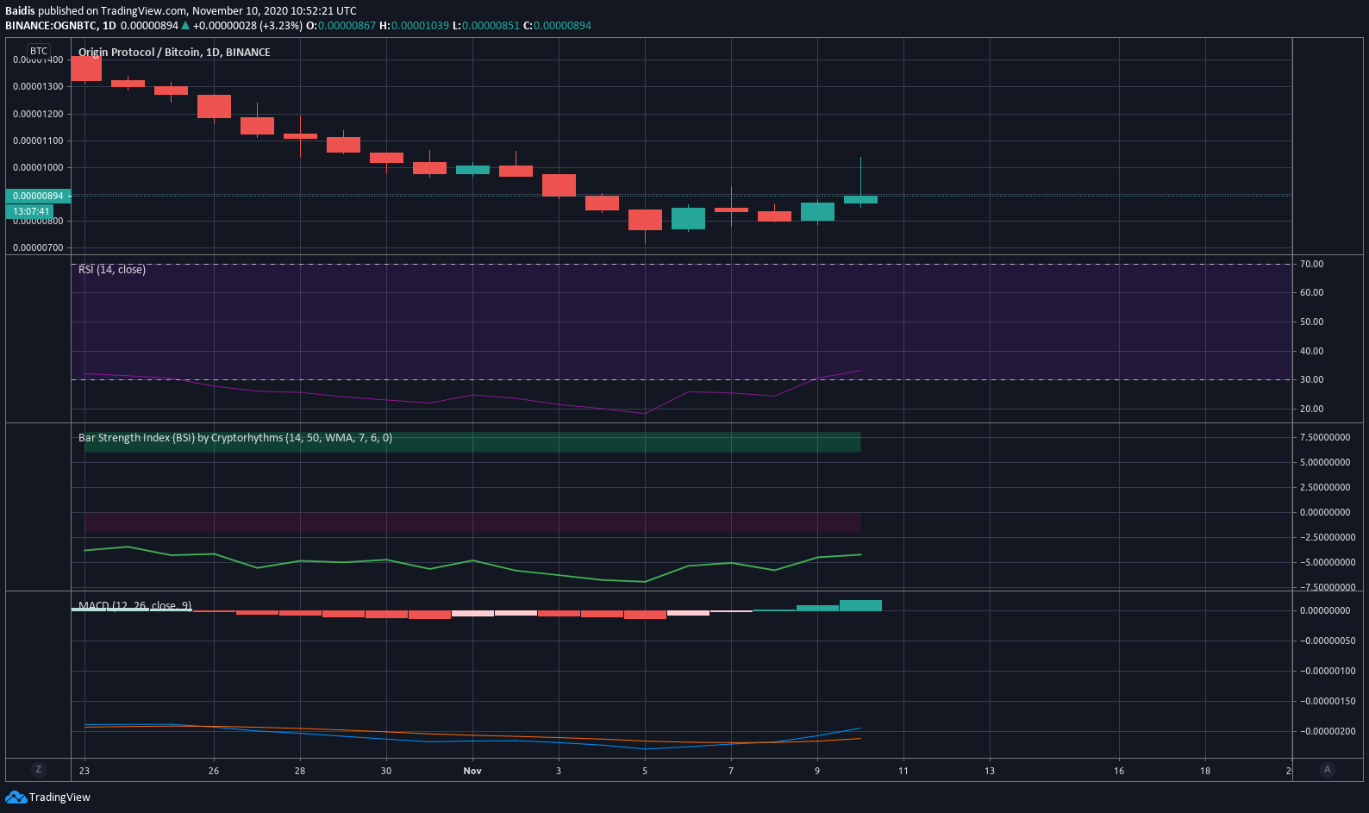Click date axis label 26
The height and width of the screenshot is (813, 1369).
pyautogui.click(x=214, y=771)
